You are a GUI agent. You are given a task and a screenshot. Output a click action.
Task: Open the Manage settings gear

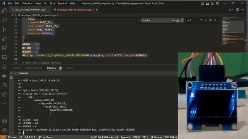[x=4, y=131]
